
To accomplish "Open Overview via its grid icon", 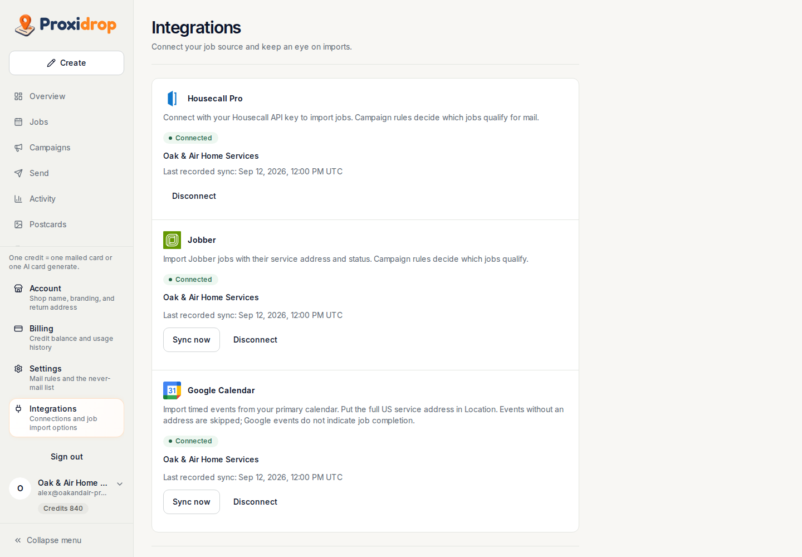I will 18,96.
